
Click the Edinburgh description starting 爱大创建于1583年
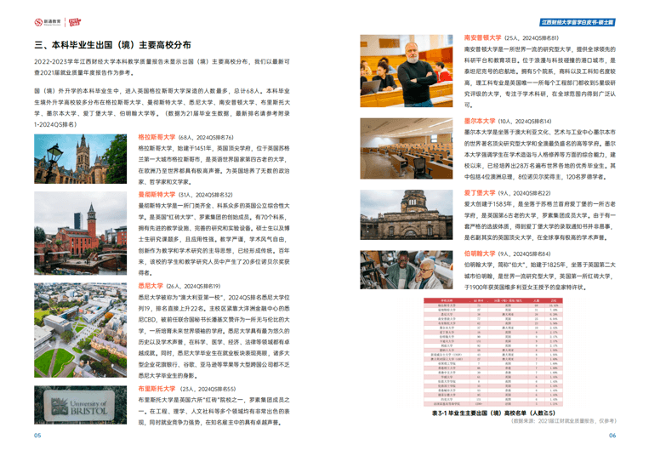[x=540, y=221]
